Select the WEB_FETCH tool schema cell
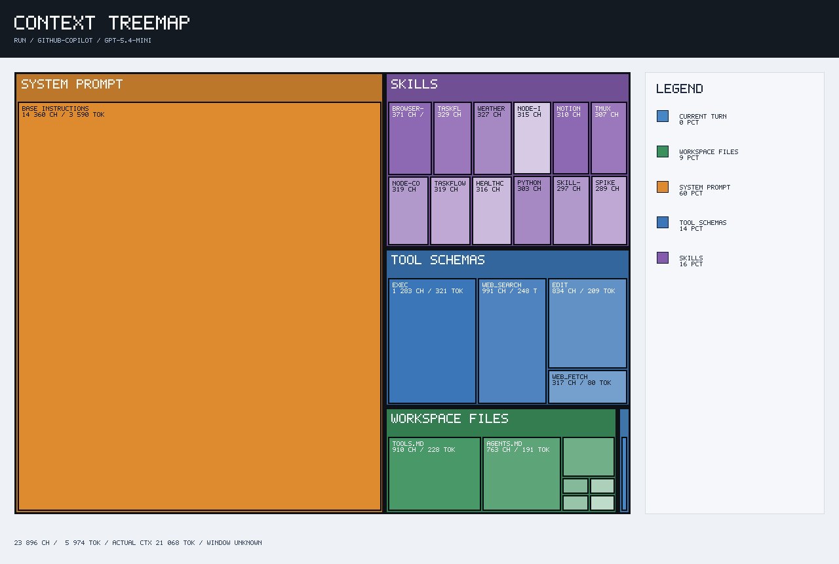The image size is (839, 564). 587,387
